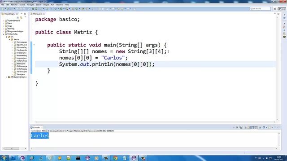Click the Display Selected Console icon

pos(264,127)
